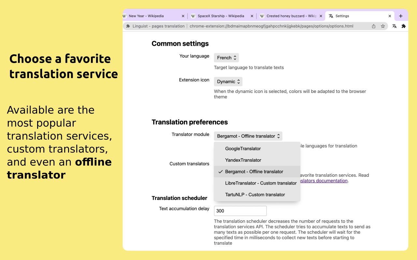Open a new tab with the plus icon

click(x=401, y=16)
